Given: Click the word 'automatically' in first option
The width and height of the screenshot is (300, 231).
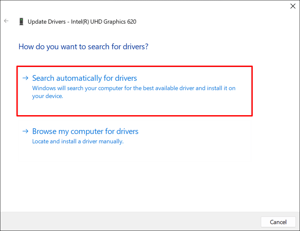Looking at the screenshot, I should (x=79, y=78).
